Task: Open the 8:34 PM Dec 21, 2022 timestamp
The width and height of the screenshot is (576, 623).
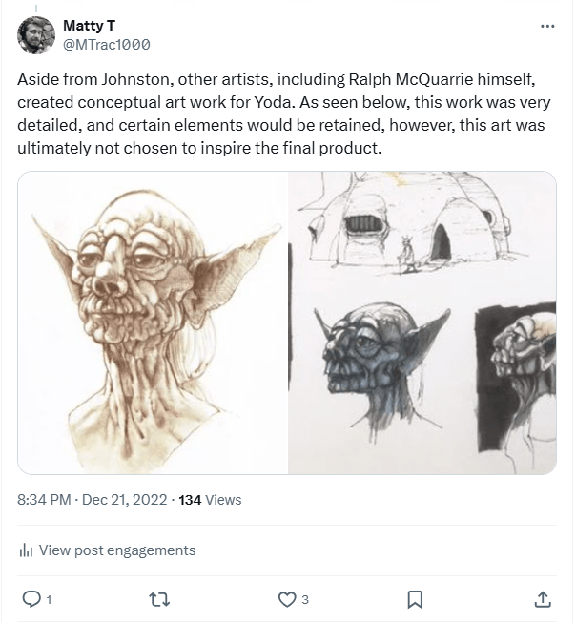Action: (93, 499)
